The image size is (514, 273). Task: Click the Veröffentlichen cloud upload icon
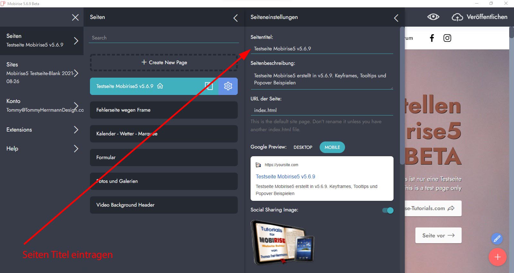tap(457, 17)
